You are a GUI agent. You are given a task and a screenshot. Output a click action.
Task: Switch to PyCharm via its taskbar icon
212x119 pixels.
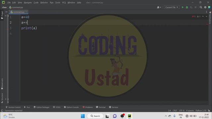click(x=130, y=116)
